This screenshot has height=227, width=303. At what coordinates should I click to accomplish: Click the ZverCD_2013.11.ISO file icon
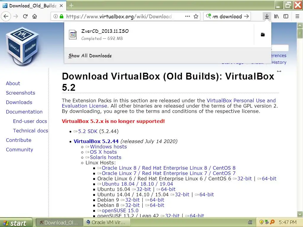[73, 35]
